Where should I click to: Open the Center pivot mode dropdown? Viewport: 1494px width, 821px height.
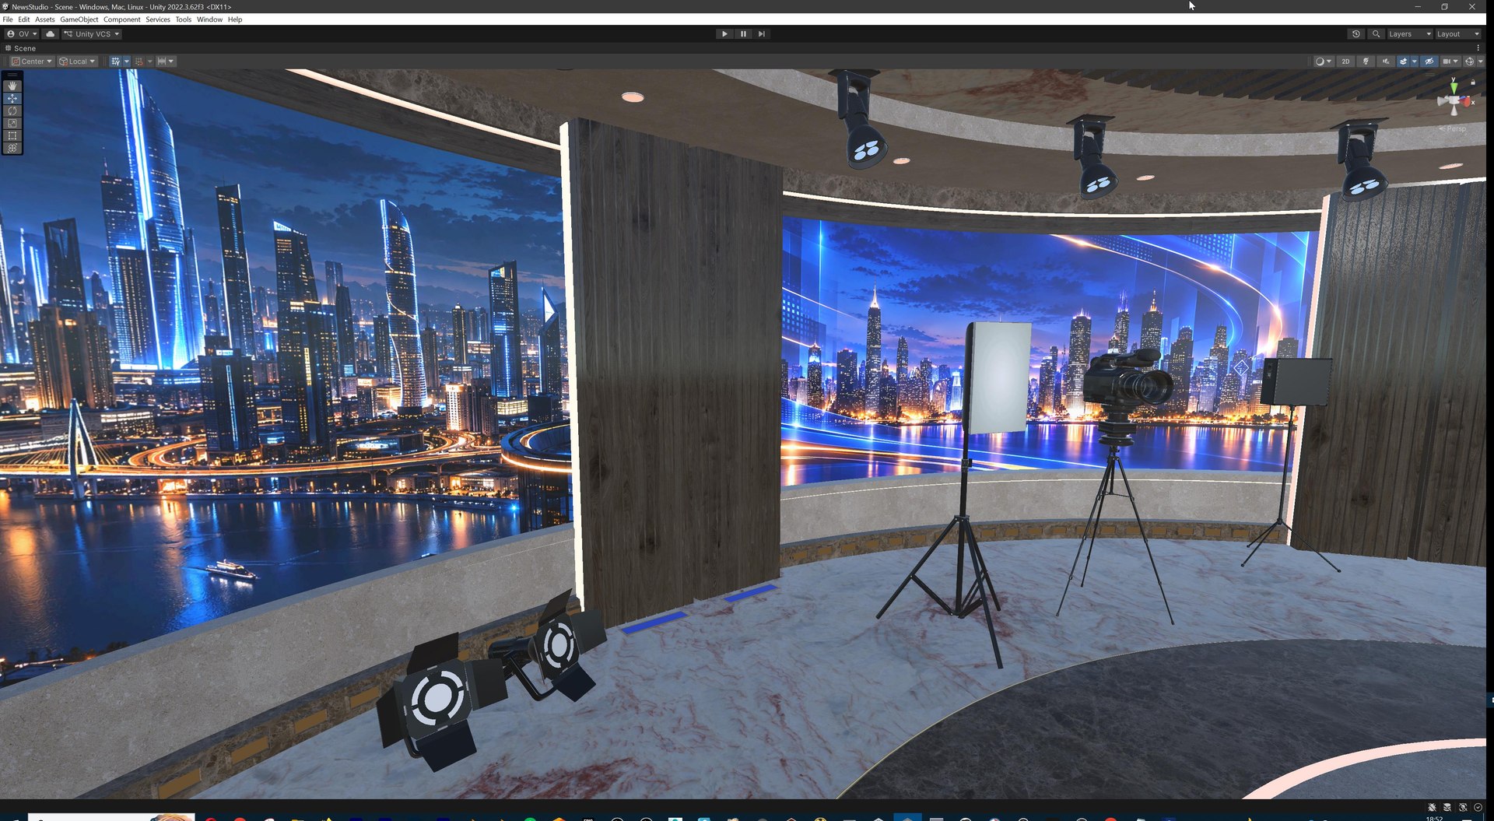coord(32,61)
